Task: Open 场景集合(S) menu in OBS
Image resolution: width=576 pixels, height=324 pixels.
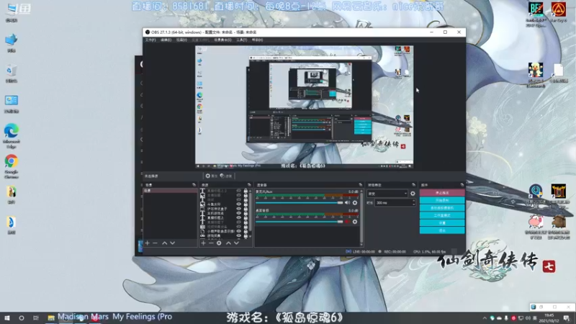Action: [222, 40]
